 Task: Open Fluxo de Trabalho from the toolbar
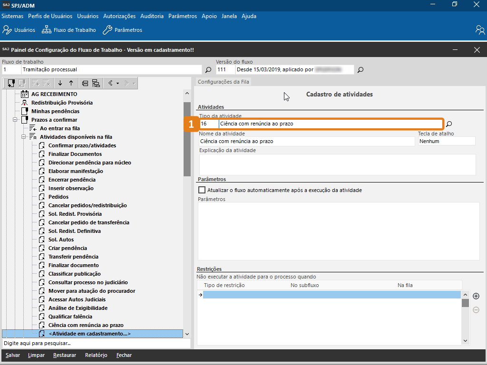pos(69,30)
